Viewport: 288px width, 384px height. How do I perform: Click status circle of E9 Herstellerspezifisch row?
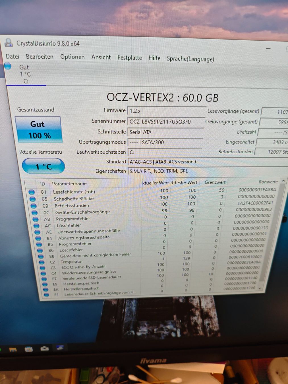pyautogui.click(x=45, y=284)
